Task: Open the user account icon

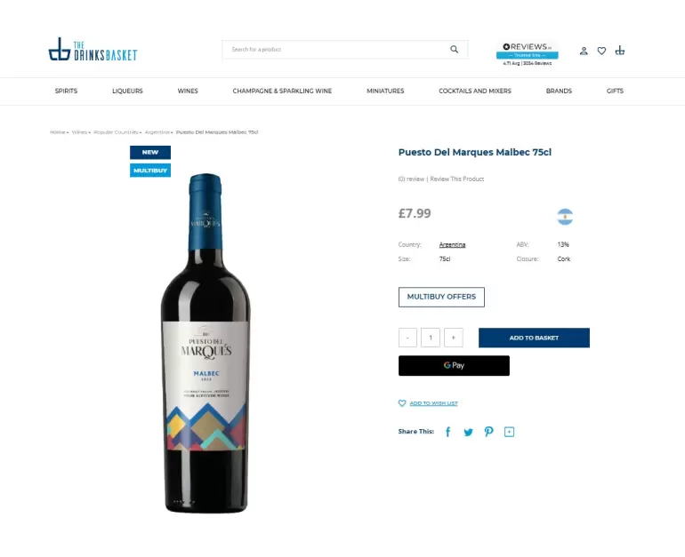Action: 584,51
